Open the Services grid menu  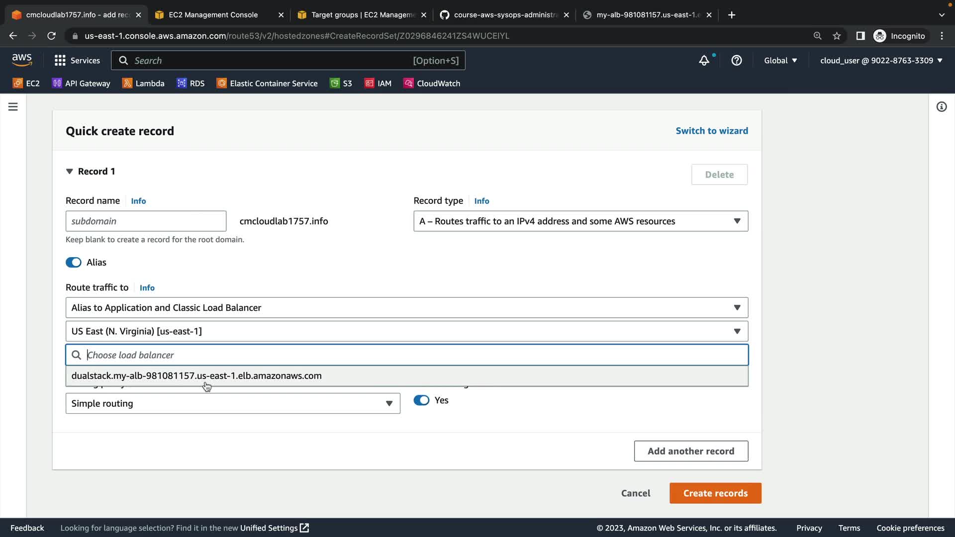point(77,60)
